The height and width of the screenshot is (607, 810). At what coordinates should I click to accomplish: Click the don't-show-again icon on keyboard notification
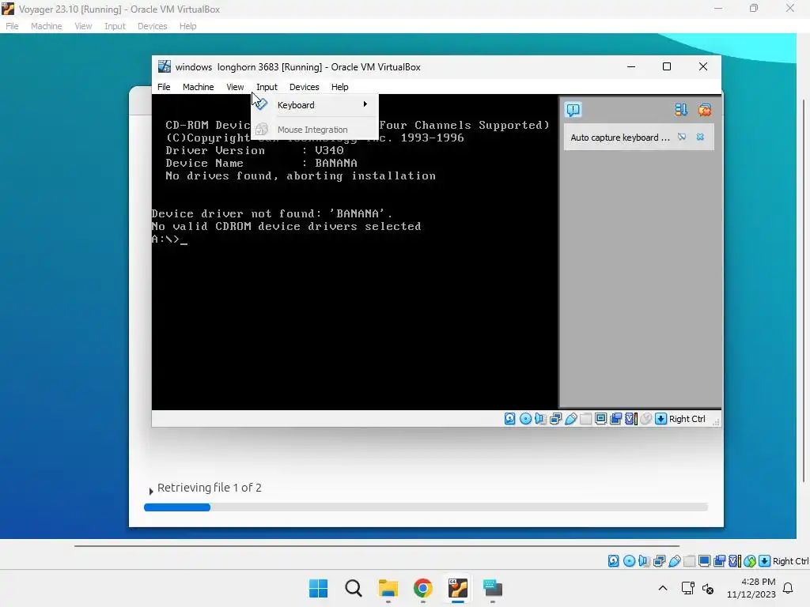pos(682,137)
